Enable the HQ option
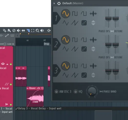Image resolution: width=128 pixels, height=120 pixels. click(76, 91)
